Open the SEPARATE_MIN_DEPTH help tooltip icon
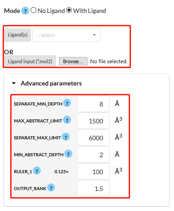The image size is (174, 211). click(x=67, y=103)
